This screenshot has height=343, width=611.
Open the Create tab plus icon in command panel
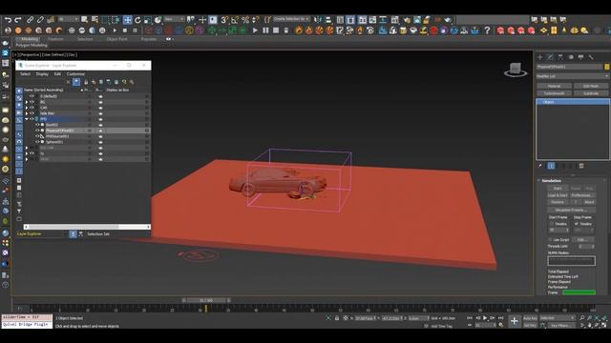tap(540, 57)
